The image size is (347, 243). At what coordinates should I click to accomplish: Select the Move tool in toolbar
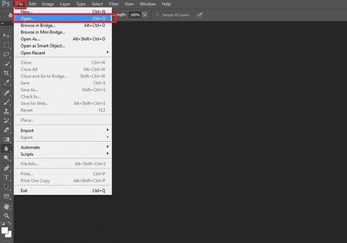pyautogui.click(x=6, y=35)
